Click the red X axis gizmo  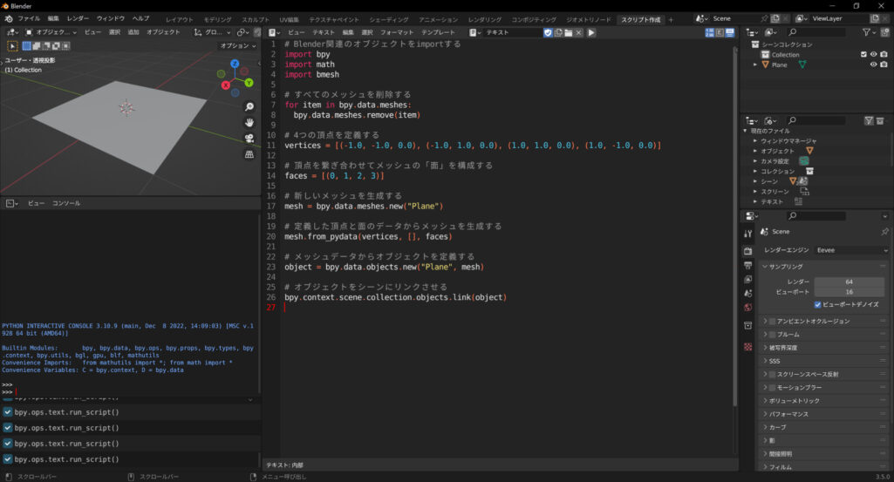(226, 85)
